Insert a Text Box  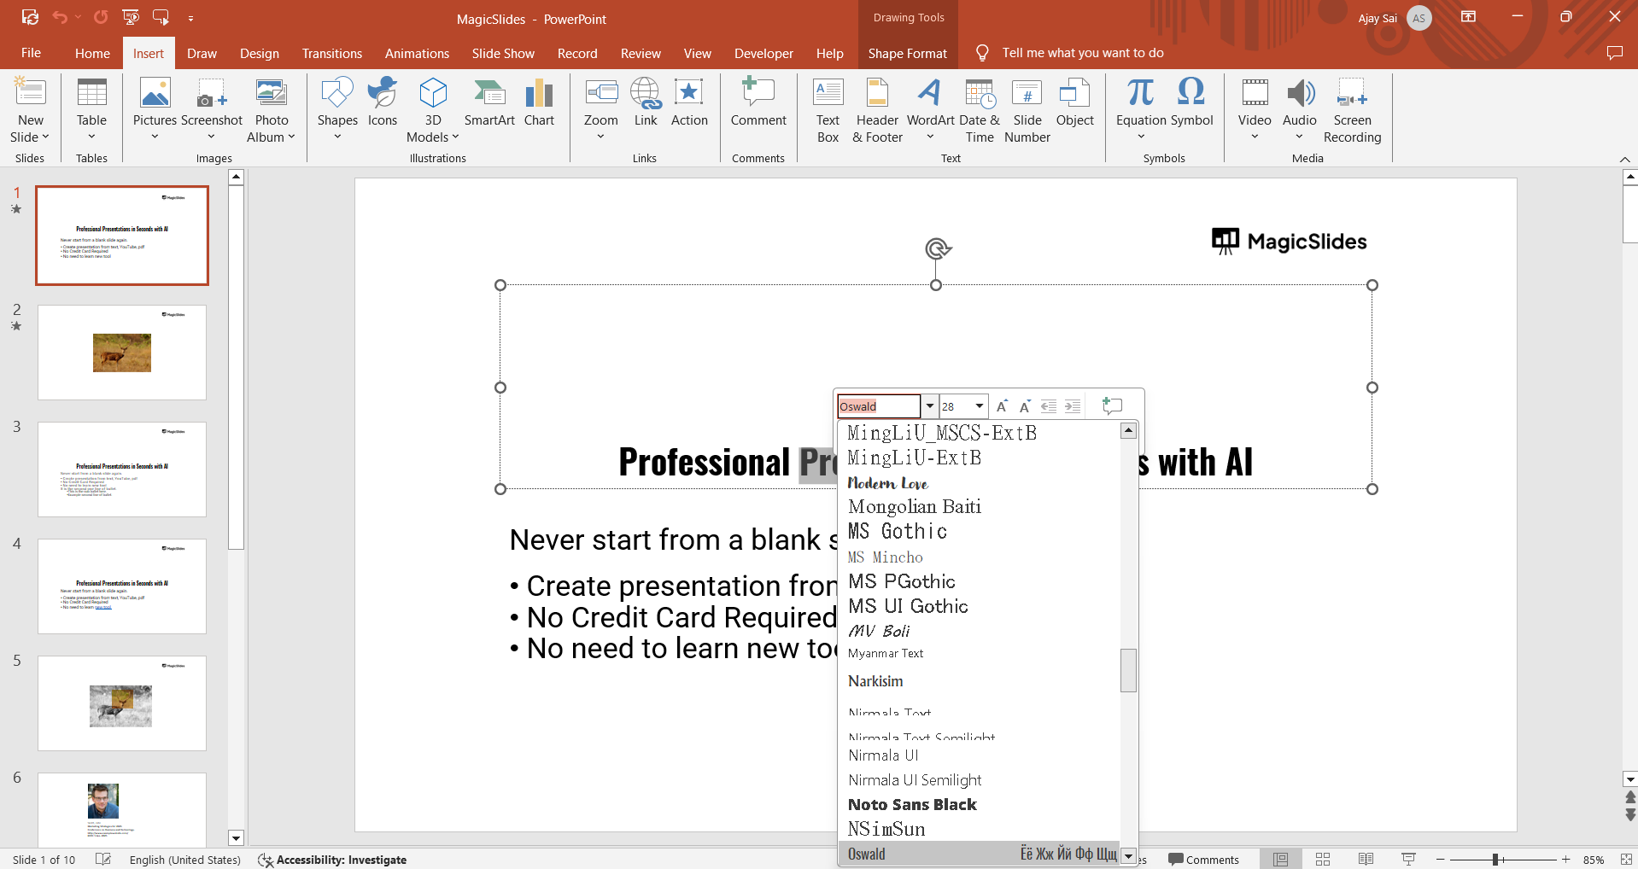(828, 111)
